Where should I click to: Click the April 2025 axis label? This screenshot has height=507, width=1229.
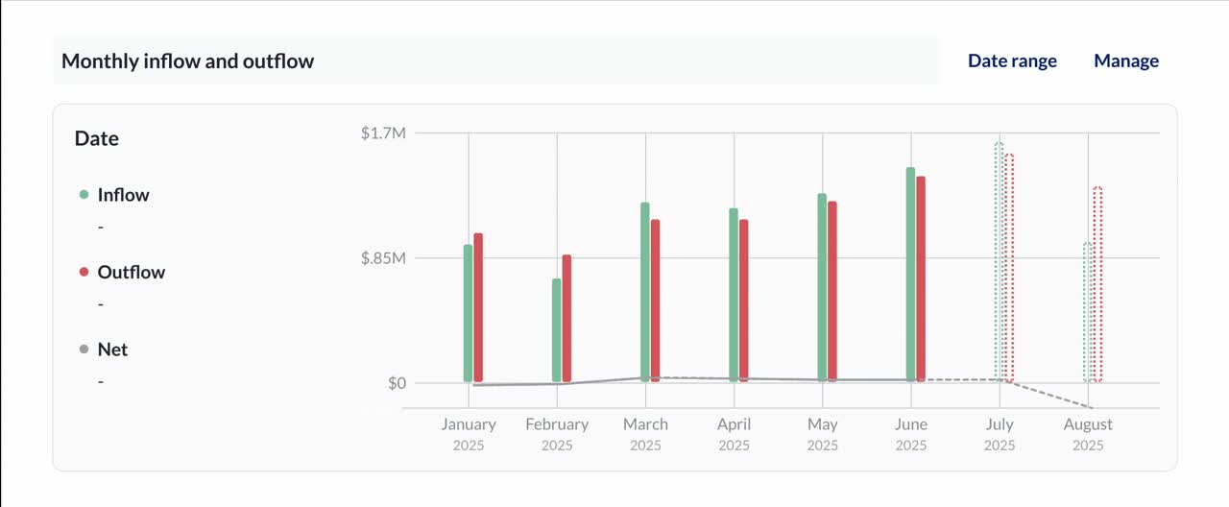(734, 434)
